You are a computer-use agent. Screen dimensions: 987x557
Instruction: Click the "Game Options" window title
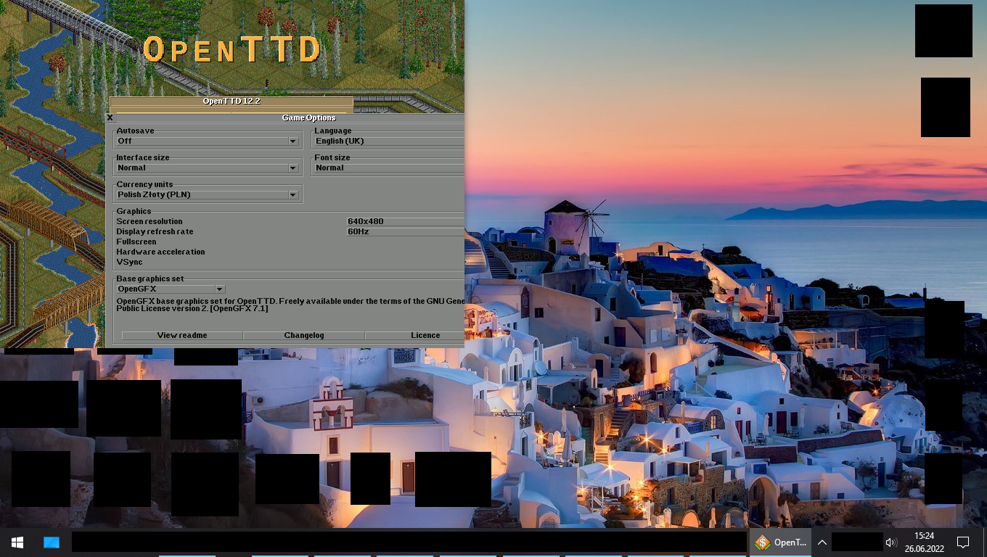click(x=309, y=117)
